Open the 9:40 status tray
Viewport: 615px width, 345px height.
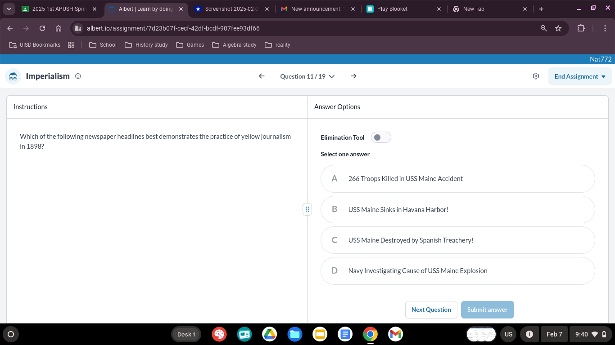[x=591, y=334]
